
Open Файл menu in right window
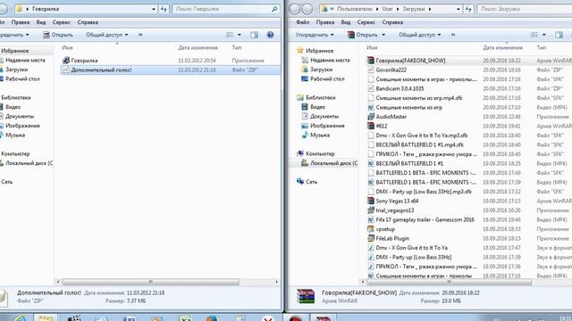pos(302,22)
